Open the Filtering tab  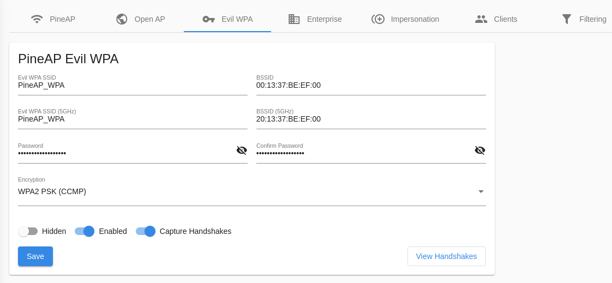tap(584, 19)
